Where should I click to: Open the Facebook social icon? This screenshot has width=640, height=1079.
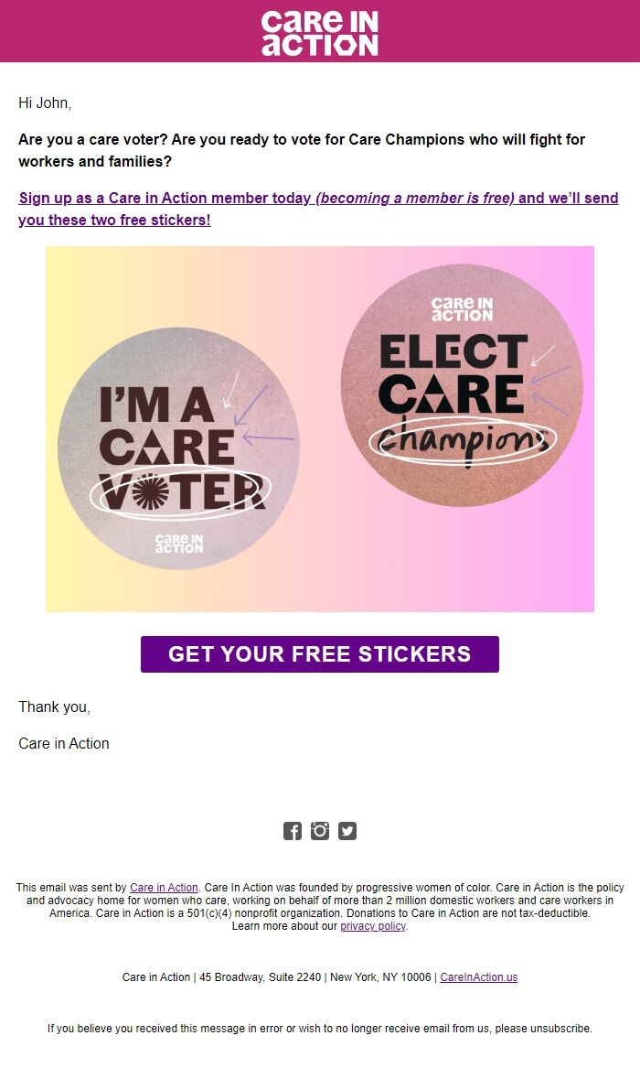[x=293, y=831]
